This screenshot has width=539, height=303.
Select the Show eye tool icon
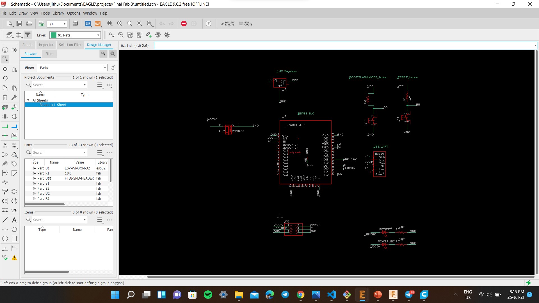point(14,50)
